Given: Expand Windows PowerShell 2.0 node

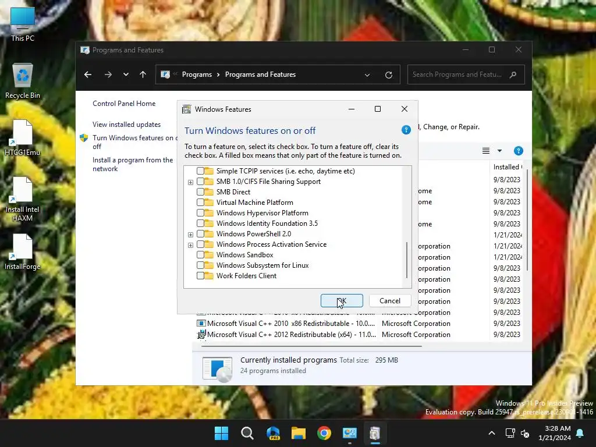Looking at the screenshot, I should pos(190,235).
